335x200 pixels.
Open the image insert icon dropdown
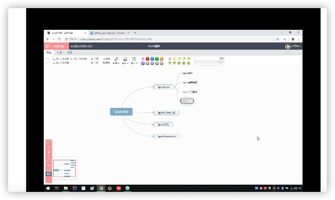(125, 60)
